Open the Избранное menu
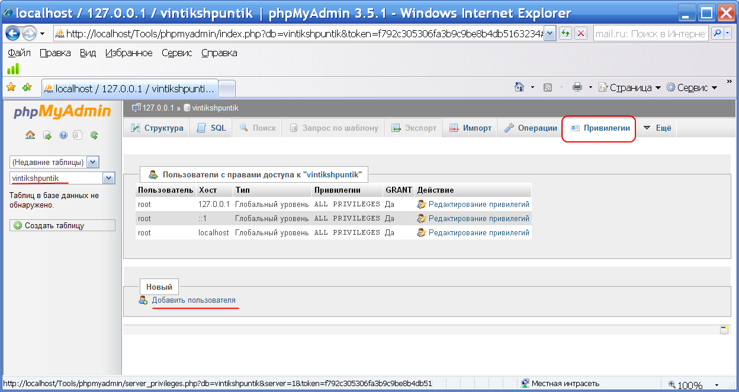The height and width of the screenshot is (392, 739). tap(129, 53)
